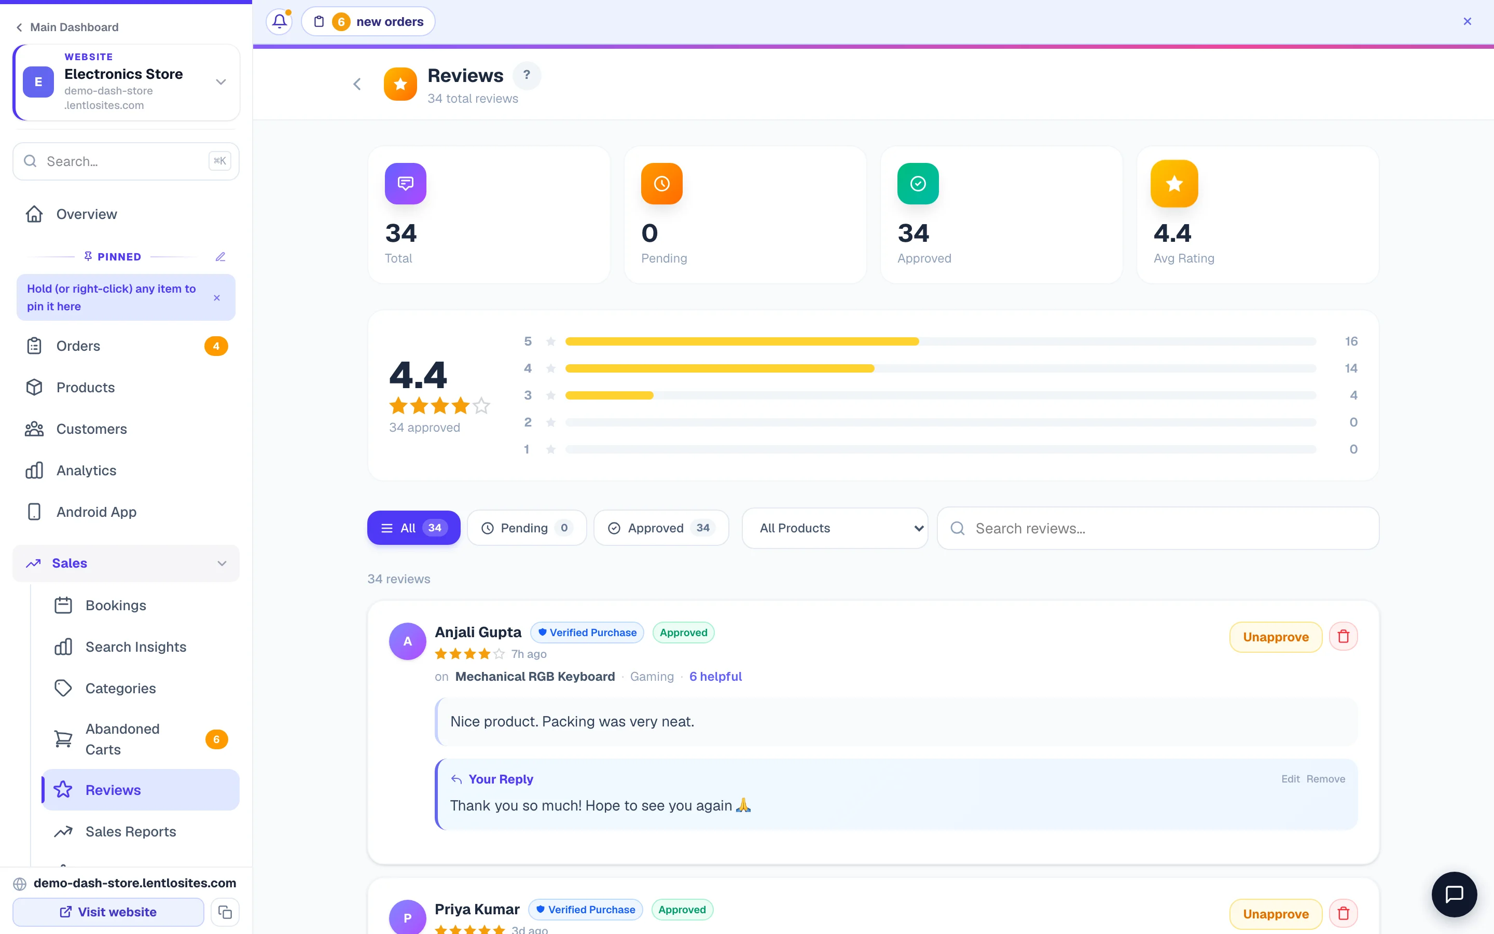This screenshot has height=934, width=1494.
Task: Focus the sidebar Search box
Action: tap(126, 161)
